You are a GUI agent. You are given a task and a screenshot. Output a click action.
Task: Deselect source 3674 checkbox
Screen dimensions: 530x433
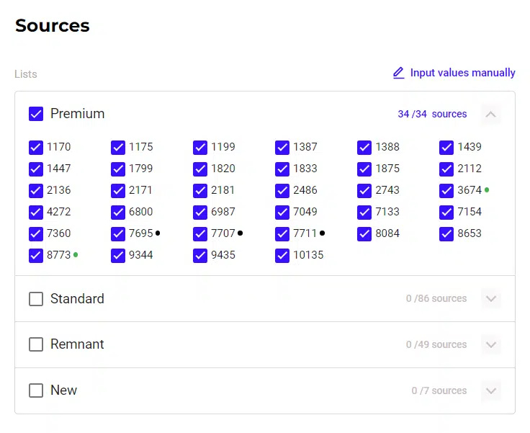[446, 190]
